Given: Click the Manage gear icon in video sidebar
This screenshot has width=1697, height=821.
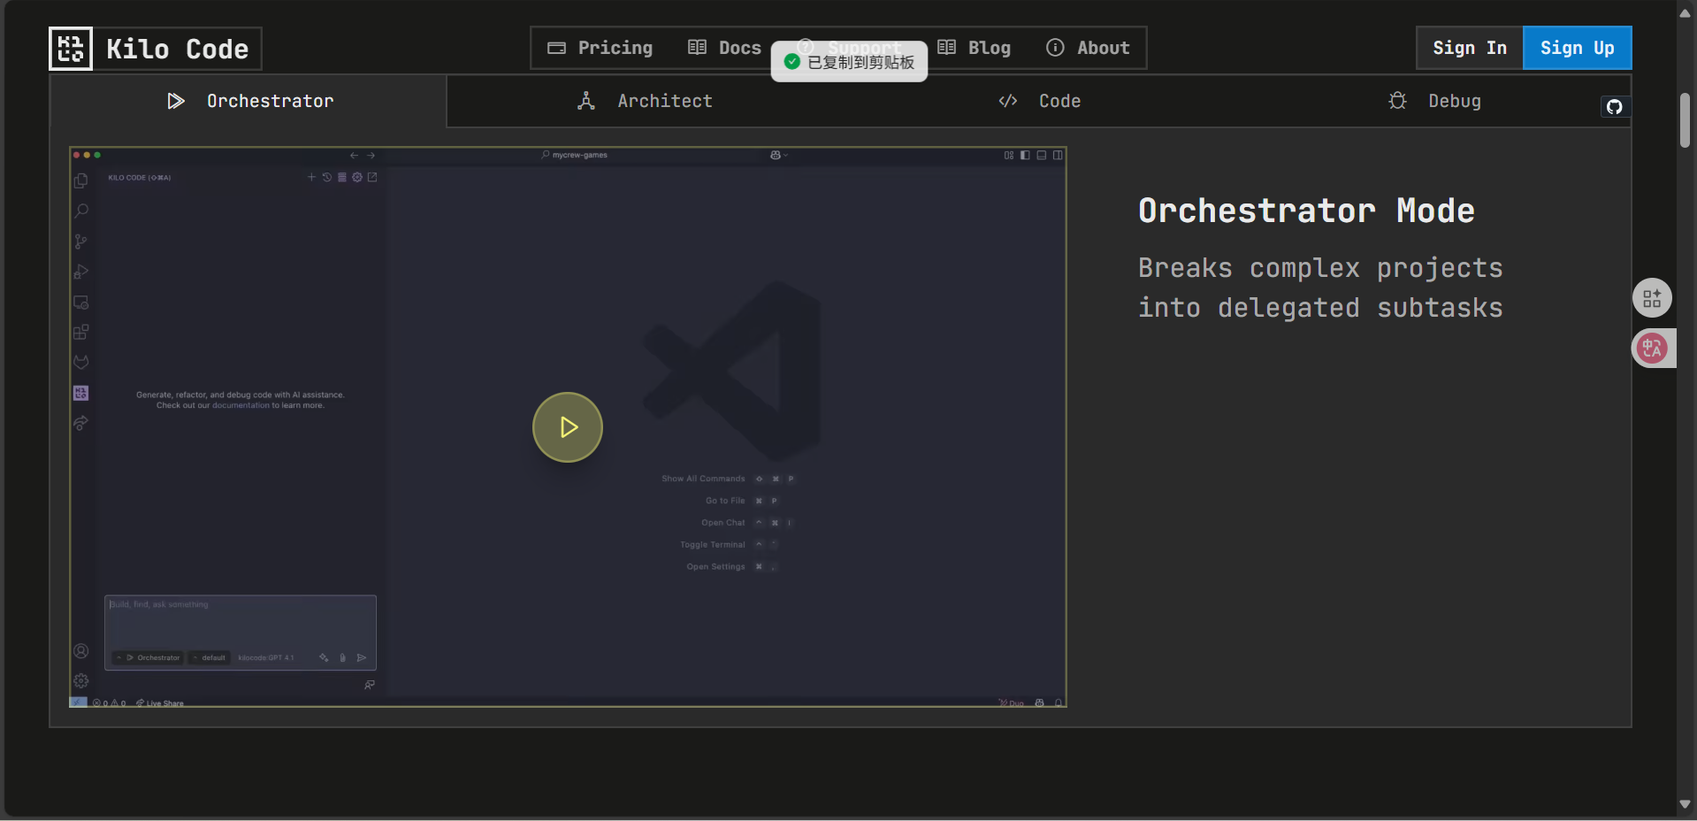Looking at the screenshot, I should pyautogui.click(x=81, y=680).
